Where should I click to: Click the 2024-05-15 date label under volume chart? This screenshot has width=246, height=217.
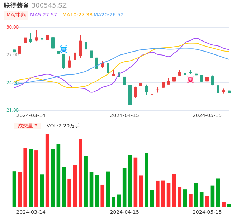click(207, 212)
